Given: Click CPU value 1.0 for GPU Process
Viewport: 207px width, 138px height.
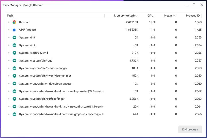Looking at the screenshot, I should (x=153, y=30).
